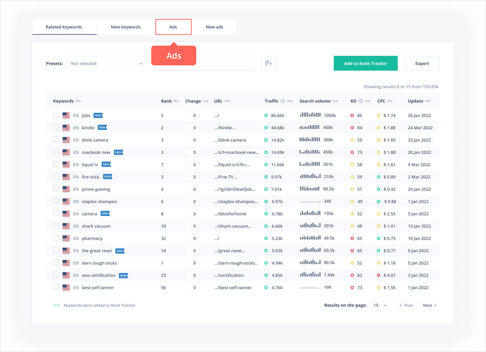Sort by the Keywords column arrows
486x352 pixels.
78,101
